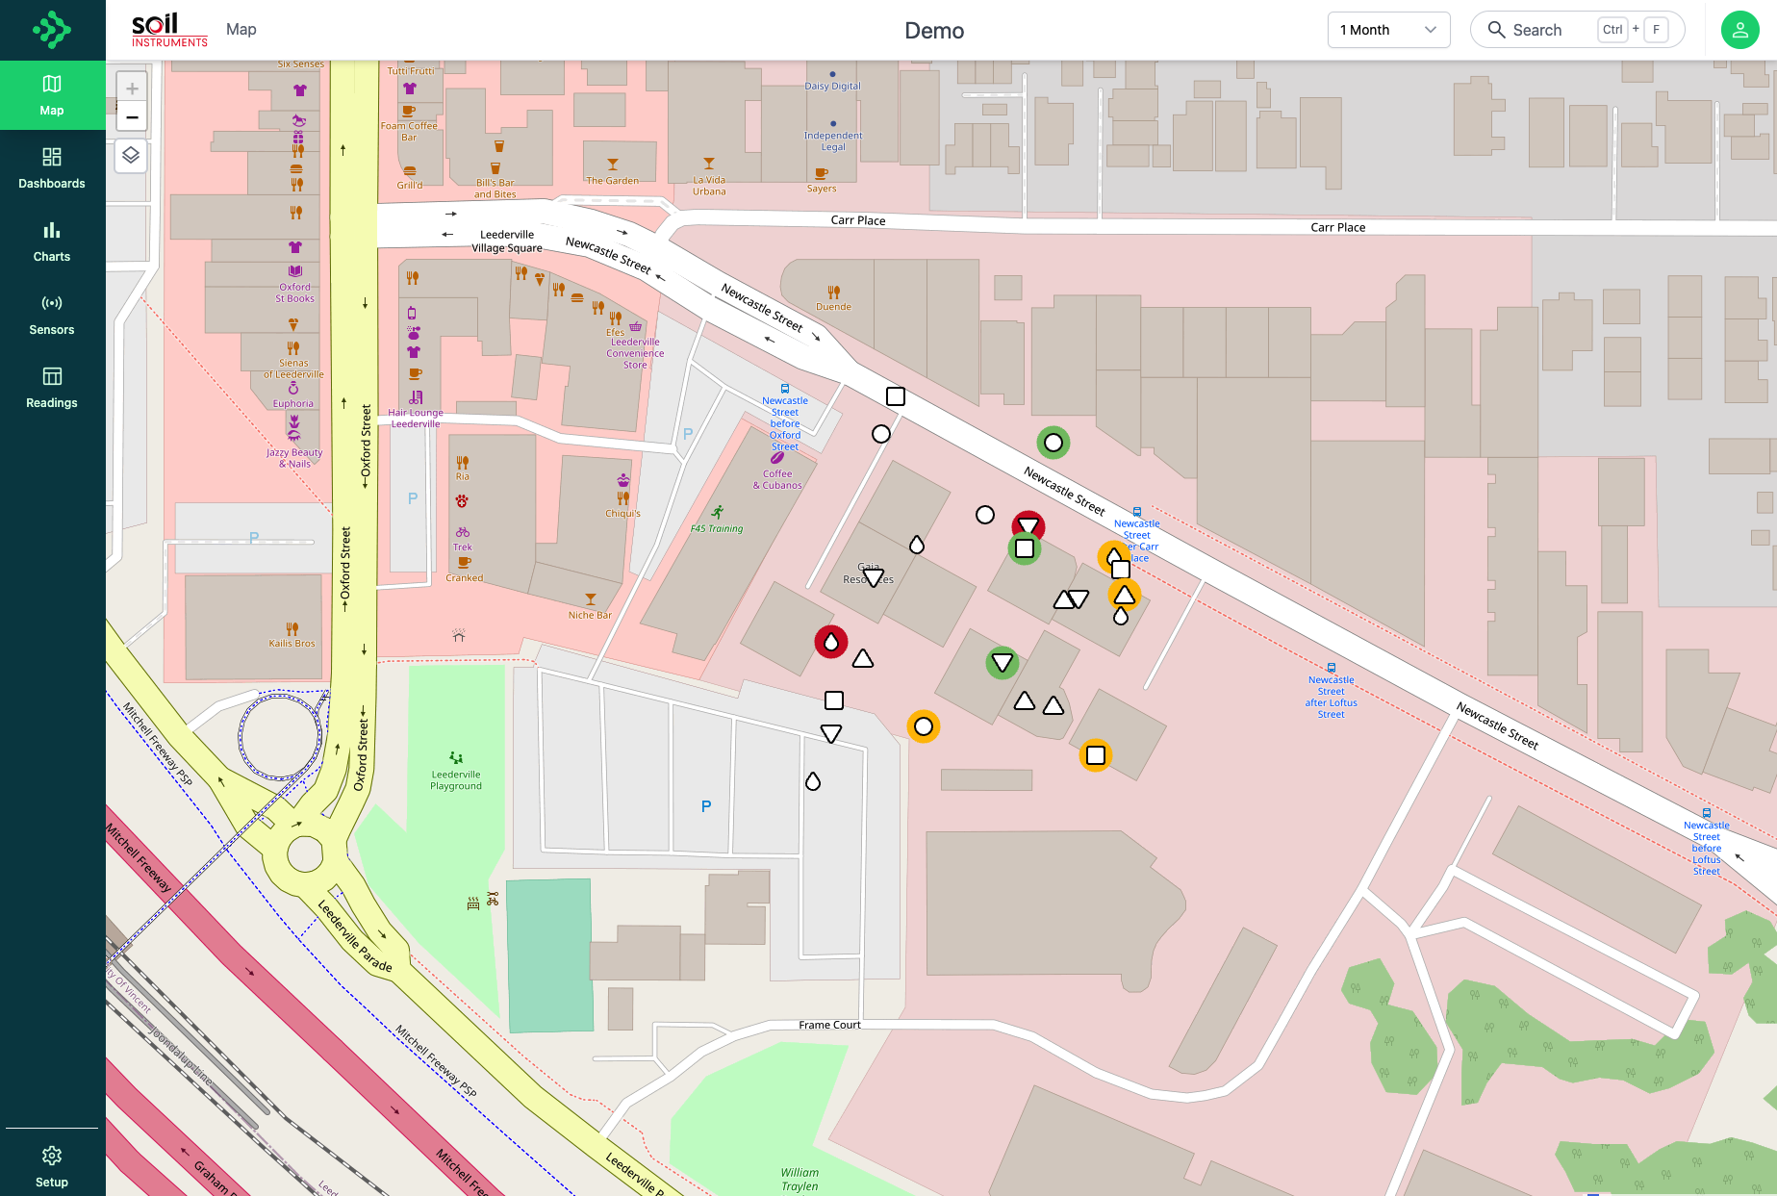
Task: Open the Sensors list
Action: 52,315
